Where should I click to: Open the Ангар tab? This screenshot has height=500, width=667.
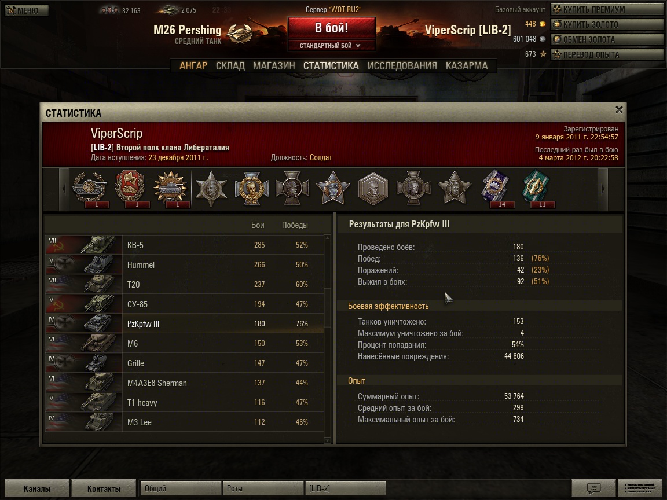pyautogui.click(x=193, y=66)
